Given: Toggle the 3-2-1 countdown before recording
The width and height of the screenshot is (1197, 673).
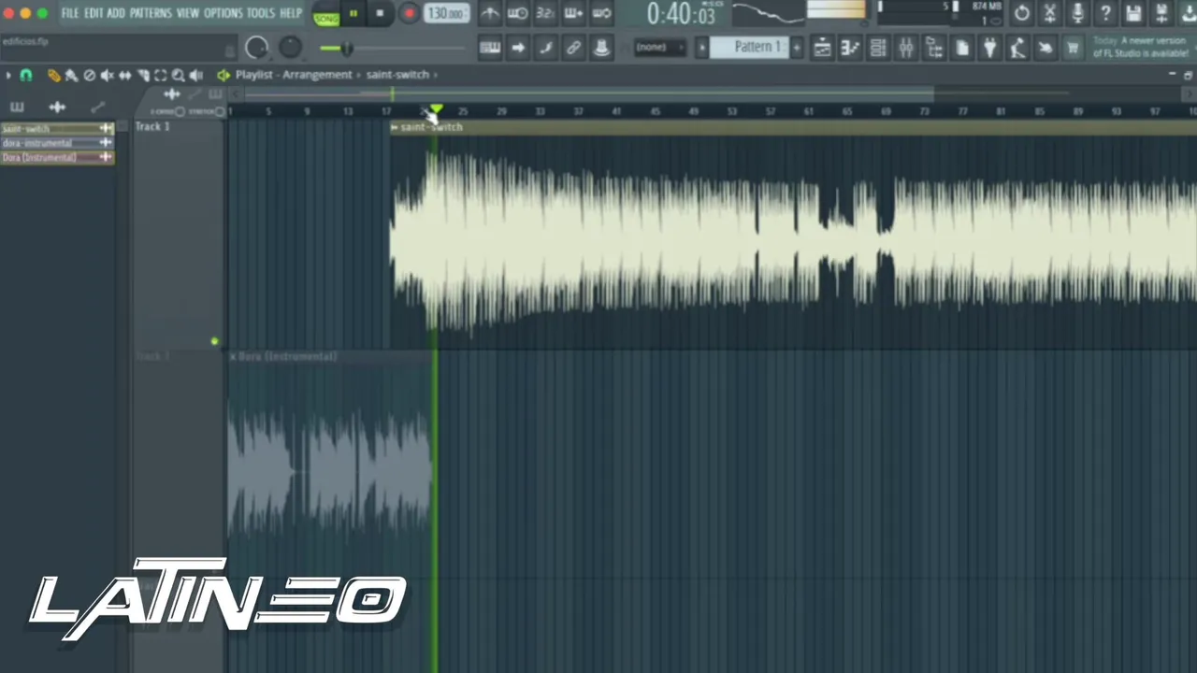Looking at the screenshot, I should tap(545, 14).
